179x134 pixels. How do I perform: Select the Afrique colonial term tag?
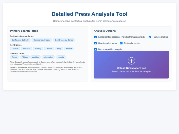coord(25,57)
